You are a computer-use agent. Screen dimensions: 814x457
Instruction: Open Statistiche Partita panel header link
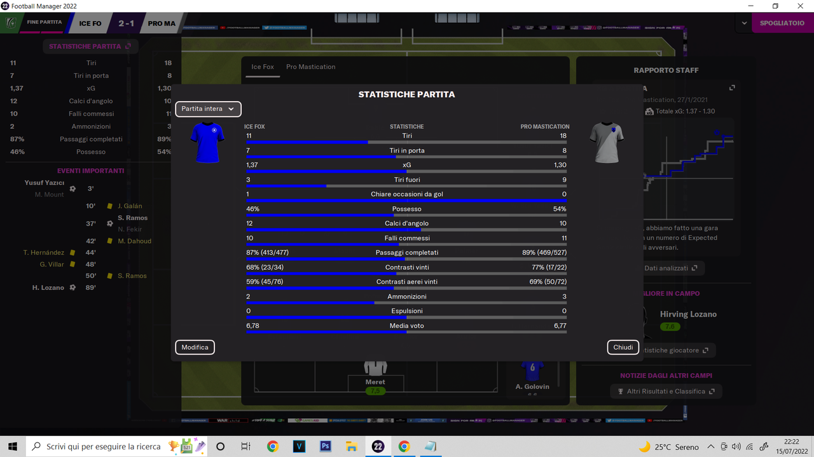[90, 46]
